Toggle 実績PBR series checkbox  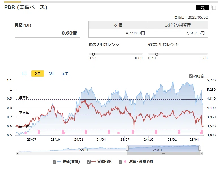[89, 162]
